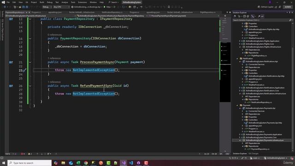The width and height of the screenshot is (295, 166).
Task: Click the inheritance margin icon on line 26
Action: (11, 86)
